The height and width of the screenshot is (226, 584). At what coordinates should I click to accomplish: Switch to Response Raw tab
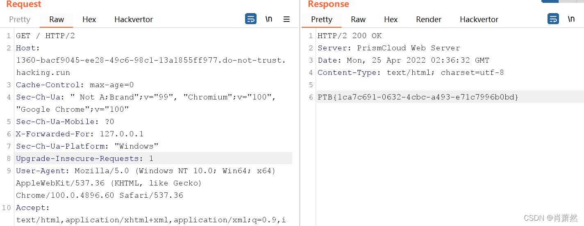[x=358, y=19]
